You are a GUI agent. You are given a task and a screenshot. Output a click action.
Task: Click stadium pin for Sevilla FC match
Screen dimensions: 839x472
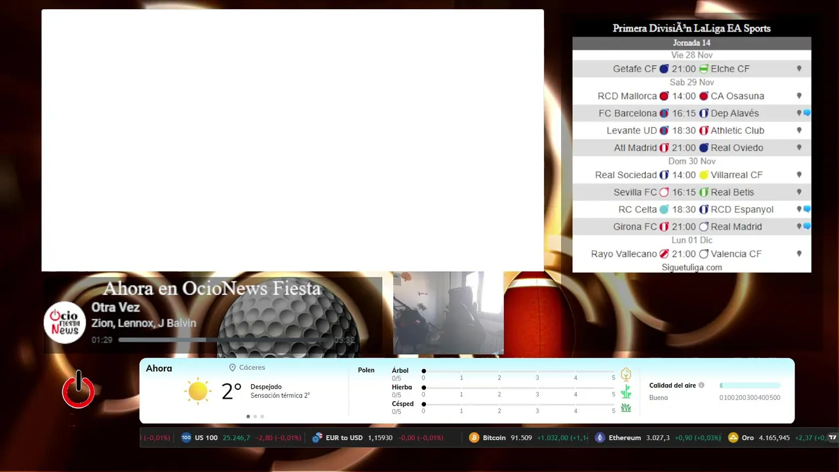pos(799,192)
